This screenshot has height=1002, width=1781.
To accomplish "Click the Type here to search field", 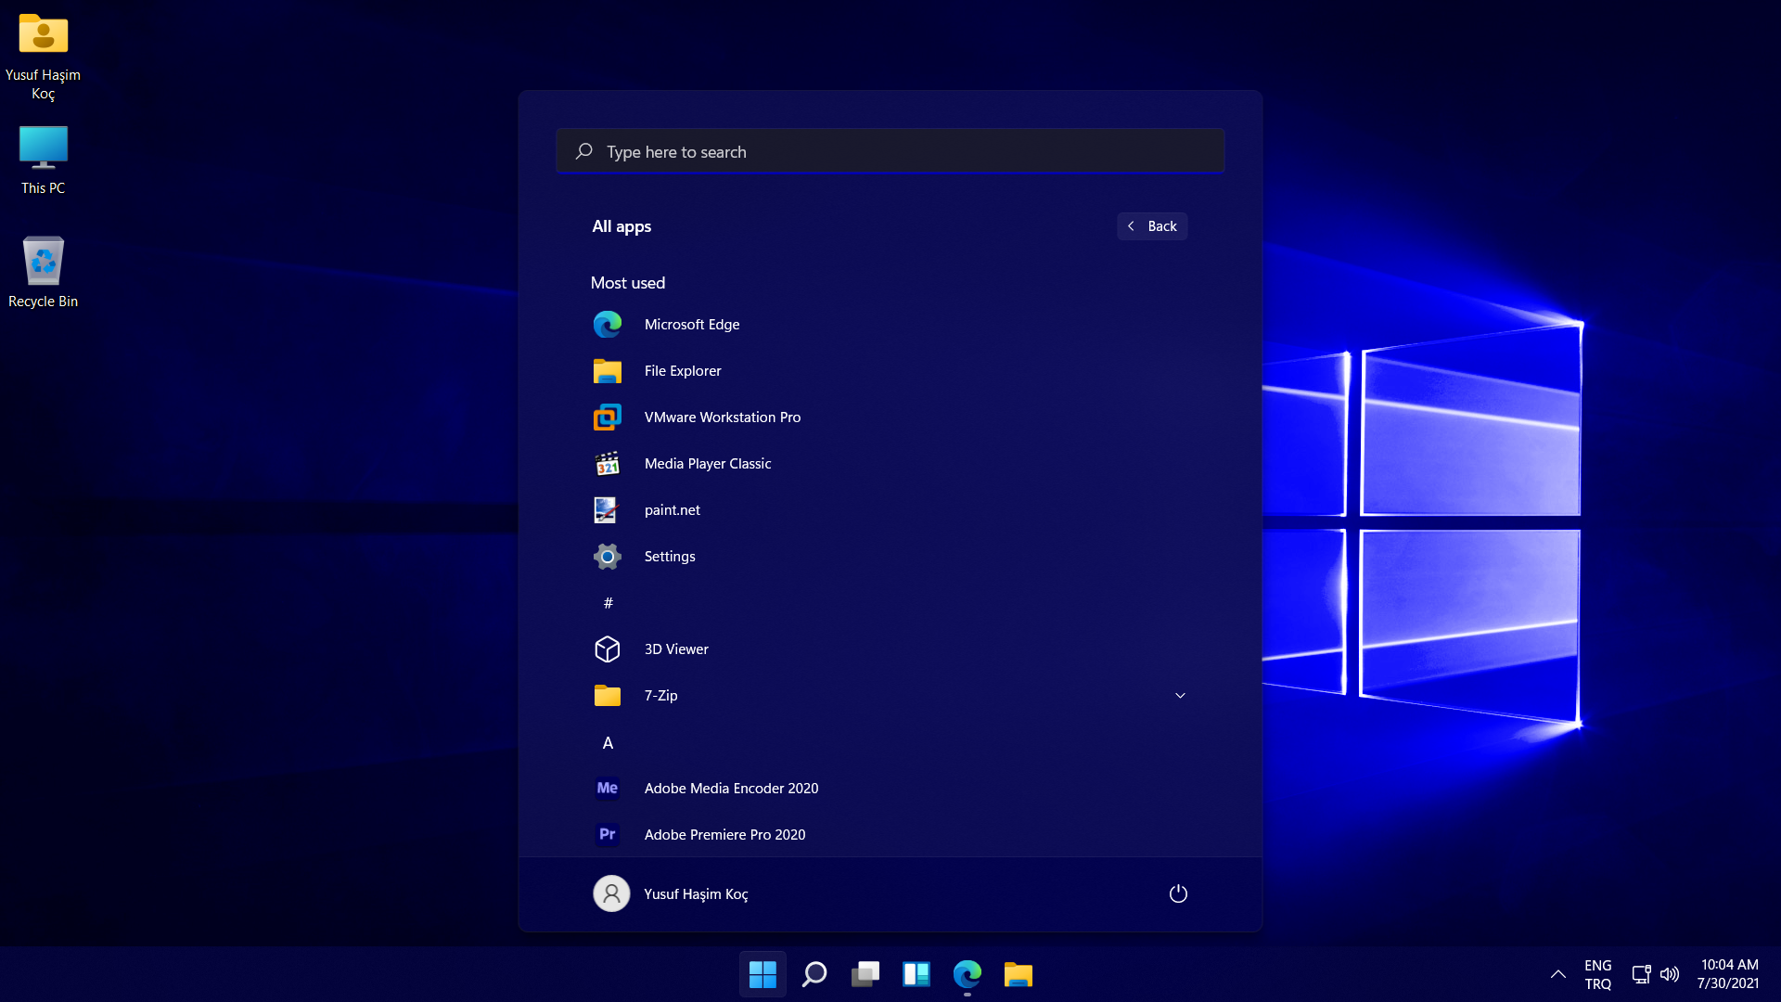I will [x=890, y=151].
